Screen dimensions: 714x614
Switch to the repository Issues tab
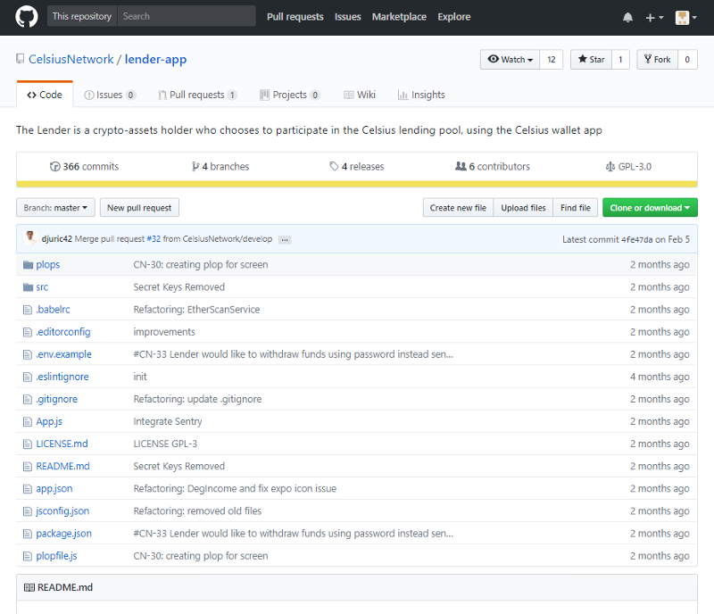point(110,95)
